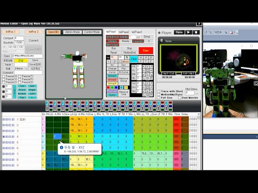Pick the blue color swatch

(116, 87)
